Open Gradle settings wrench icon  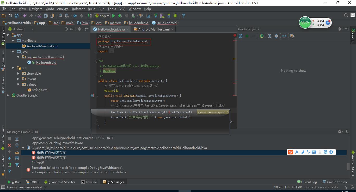(292, 36)
